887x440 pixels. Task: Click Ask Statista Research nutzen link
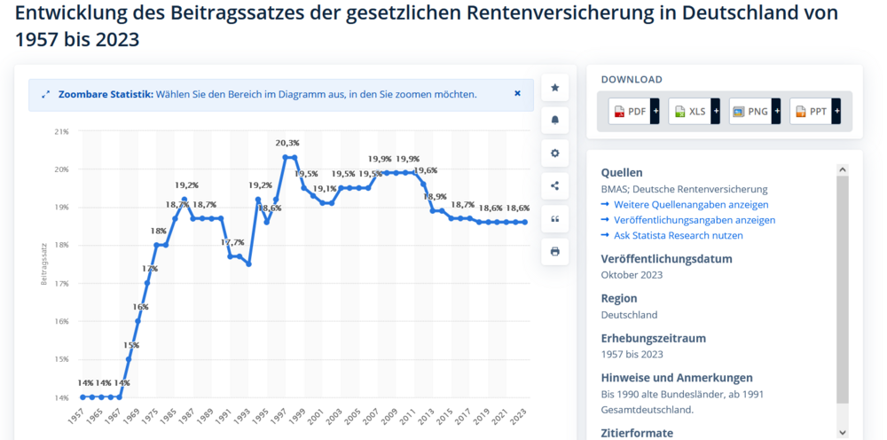(x=672, y=235)
